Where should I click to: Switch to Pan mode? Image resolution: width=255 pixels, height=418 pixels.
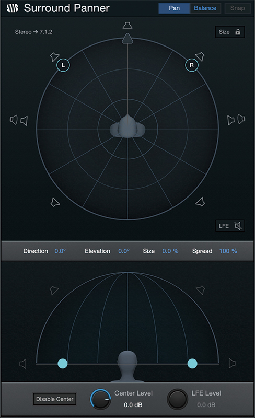click(174, 8)
